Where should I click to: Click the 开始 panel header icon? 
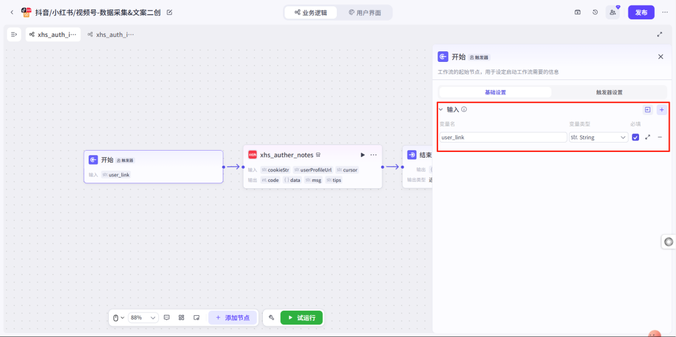tap(443, 57)
